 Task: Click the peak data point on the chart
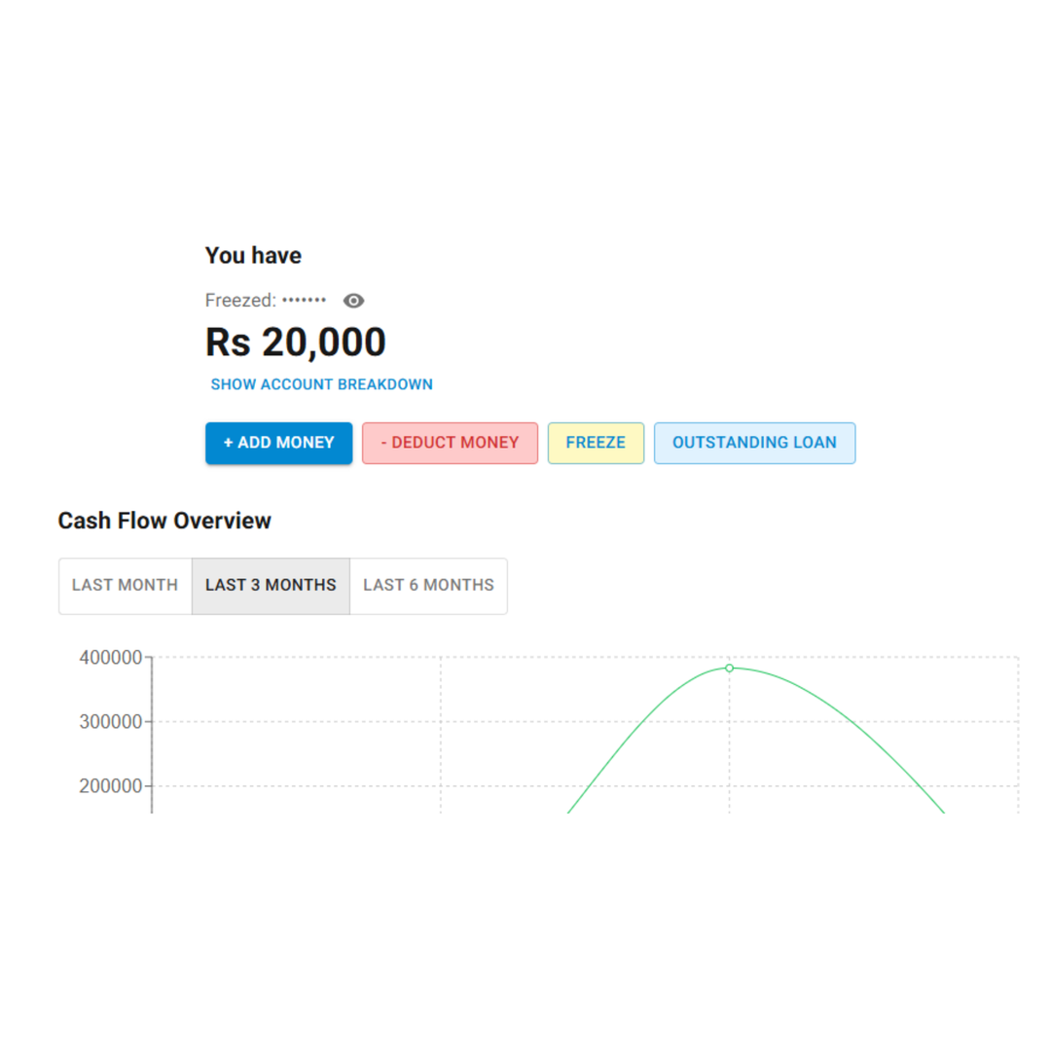pos(729,669)
